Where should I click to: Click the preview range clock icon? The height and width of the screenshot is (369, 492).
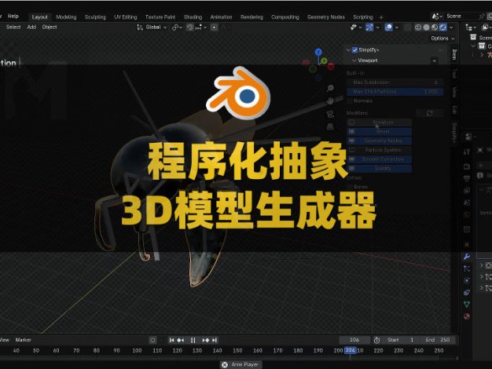[x=376, y=340]
